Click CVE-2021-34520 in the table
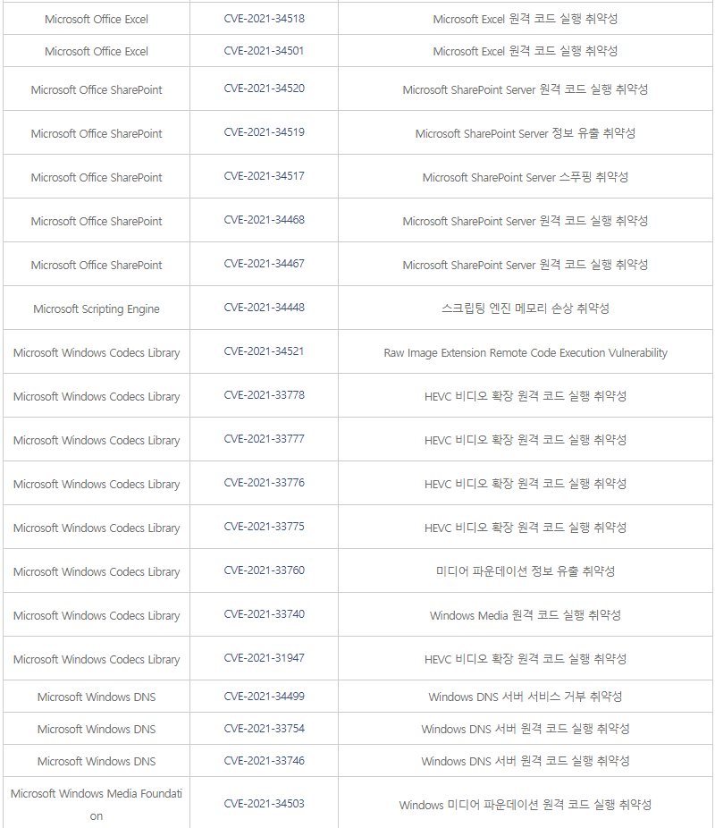This screenshot has width=715, height=828. click(x=264, y=89)
